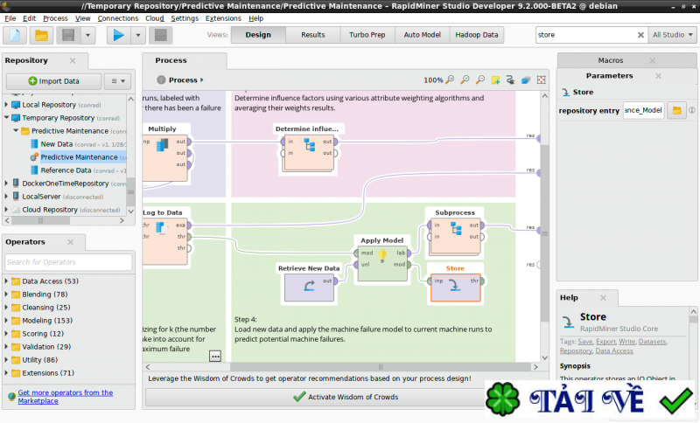The image size is (700, 423).
Task: Save the process with the floppy disk icon
Action: tap(68, 35)
